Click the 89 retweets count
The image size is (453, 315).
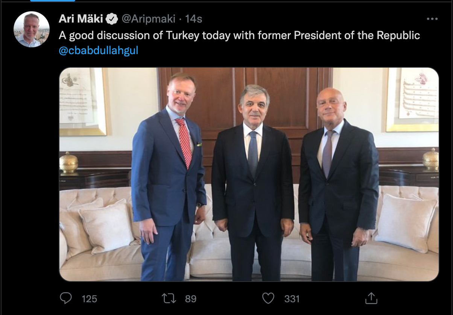click(x=191, y=299)
